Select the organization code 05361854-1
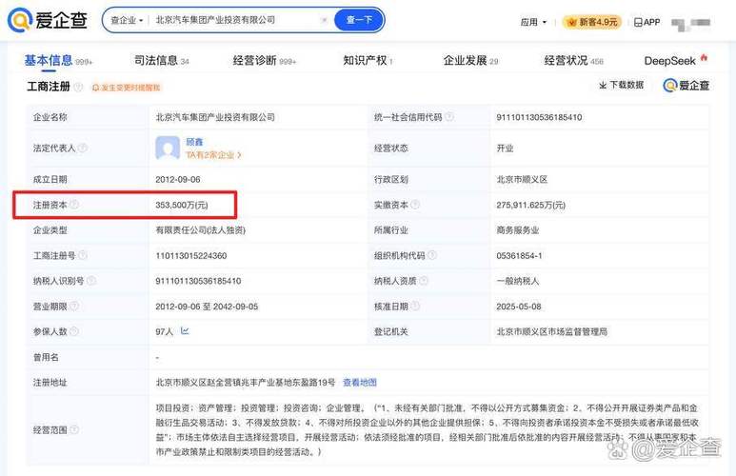 click(519, 256)
